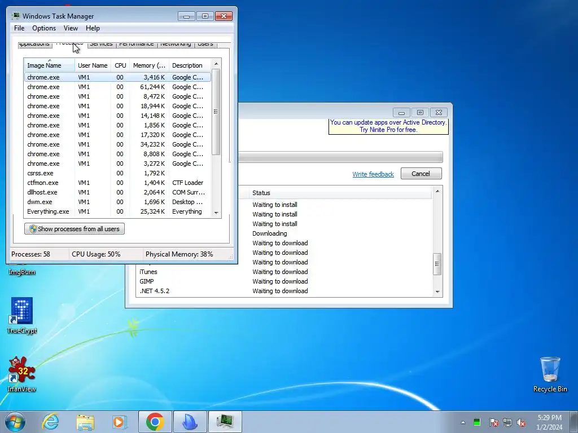
Task: Select the .NET 4.5.2 row in Ninite
Action: 284,291
